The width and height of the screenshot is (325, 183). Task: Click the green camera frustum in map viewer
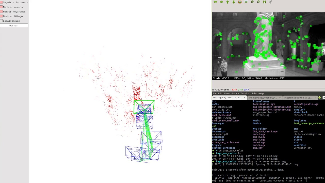click(144, 107)
